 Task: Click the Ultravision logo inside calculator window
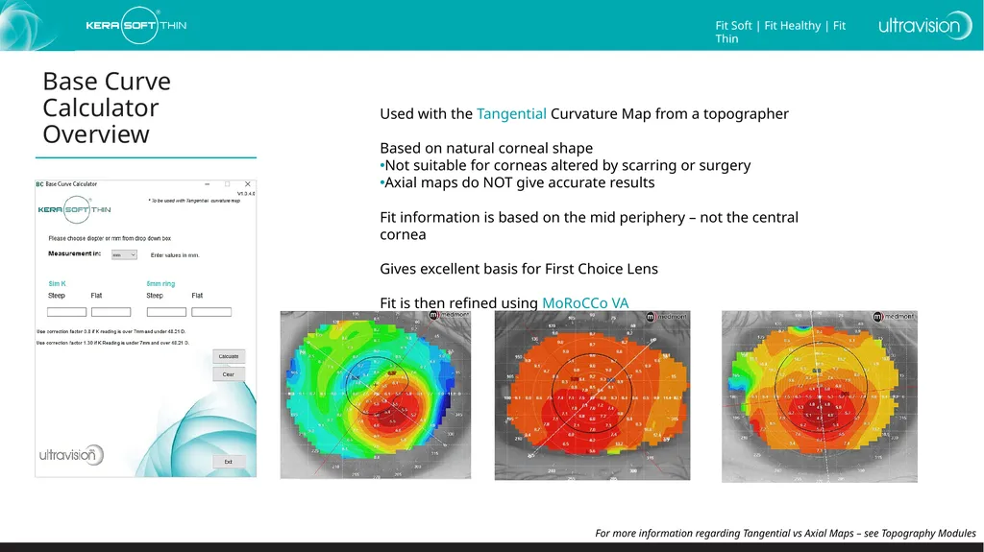(x=71, y=455)
